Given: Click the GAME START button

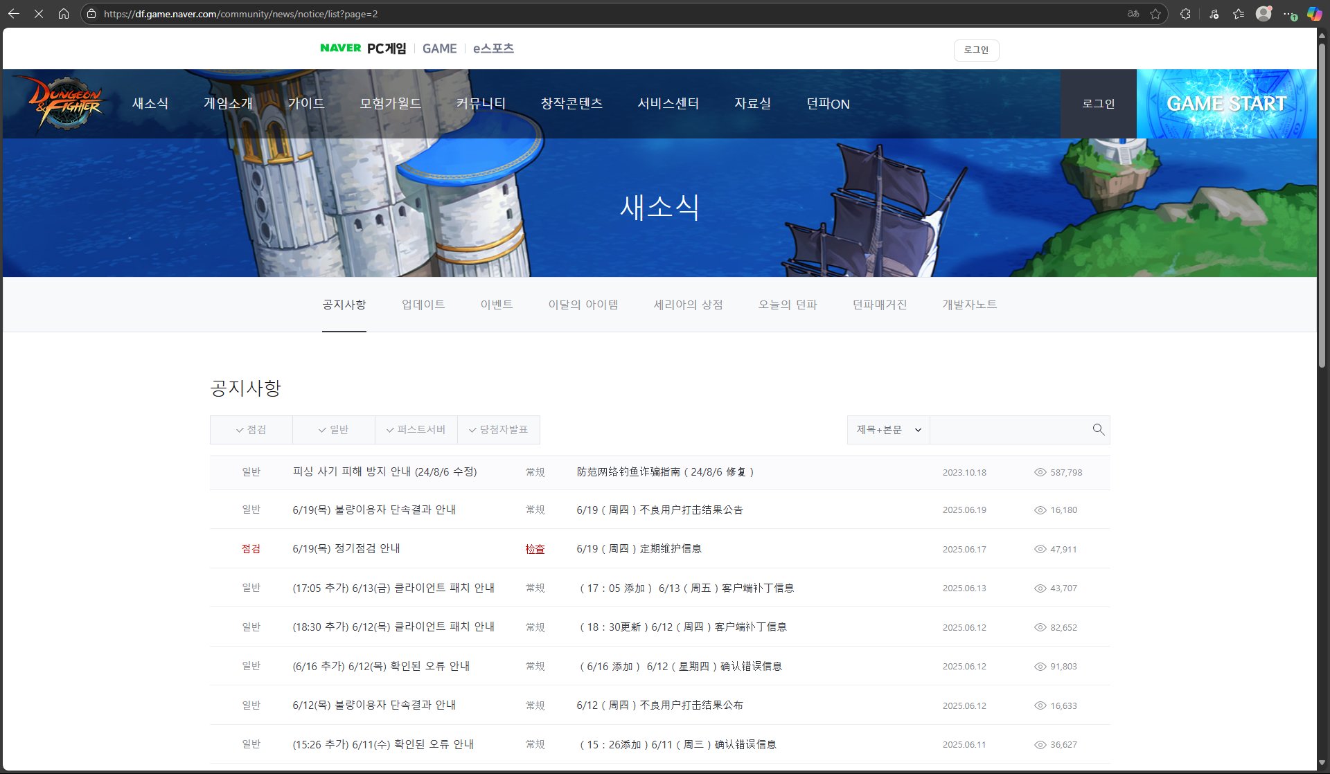Looking at the screenshot, I should click(1226, 103).
